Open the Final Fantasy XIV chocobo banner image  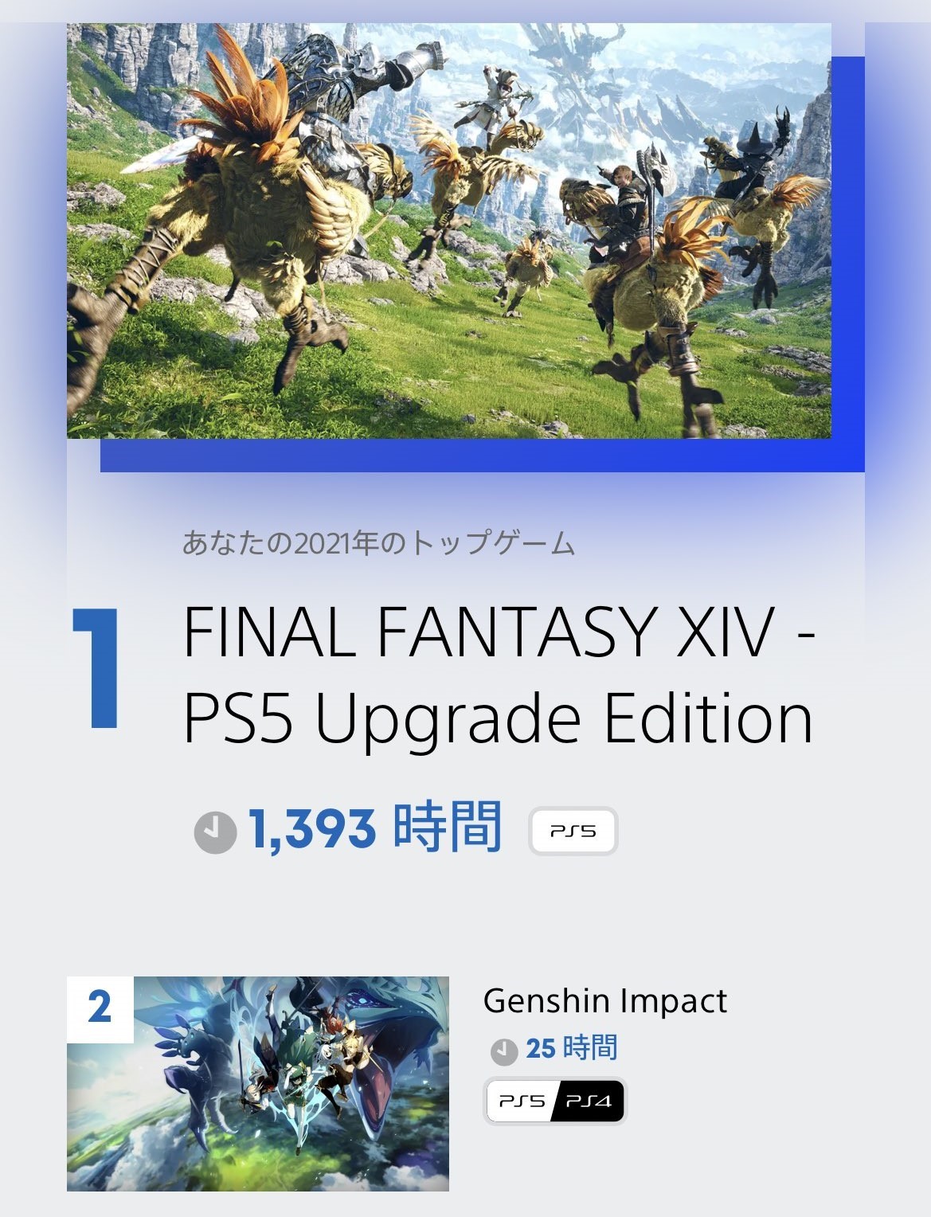pyautogui.click(x=448, y=230)
